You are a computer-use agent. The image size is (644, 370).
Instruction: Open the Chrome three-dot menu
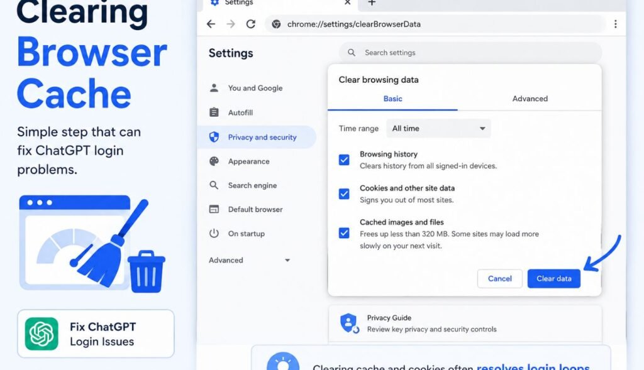tap(615, 24)
